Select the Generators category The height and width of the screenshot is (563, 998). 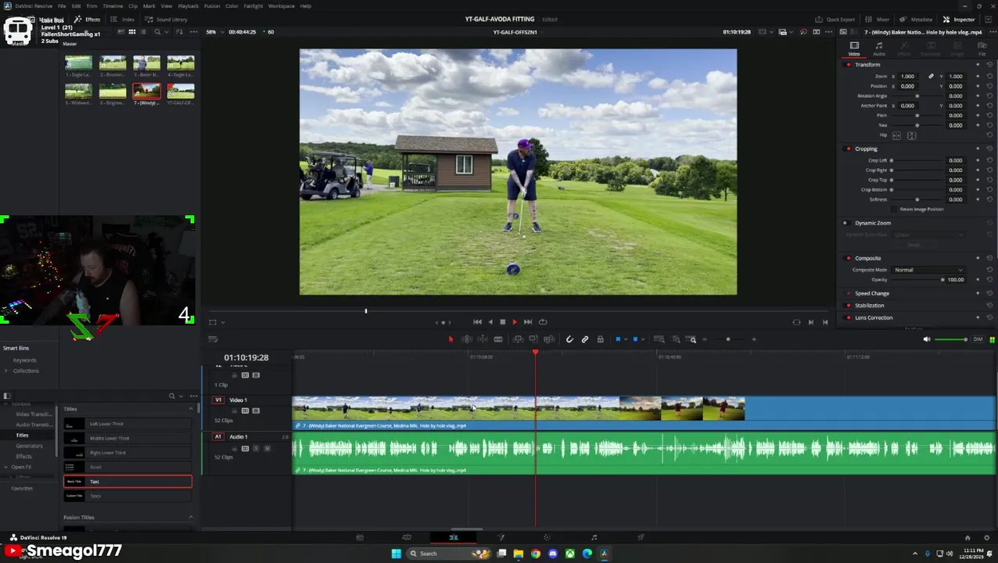coord(29,446)
